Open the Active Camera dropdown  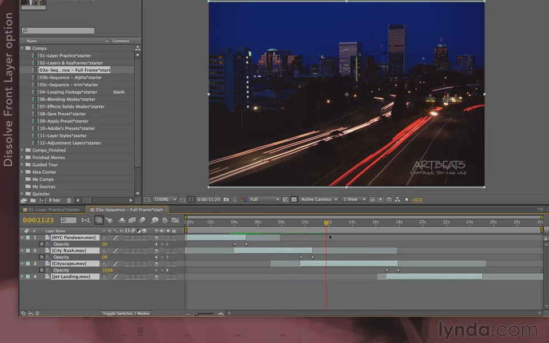318,200
